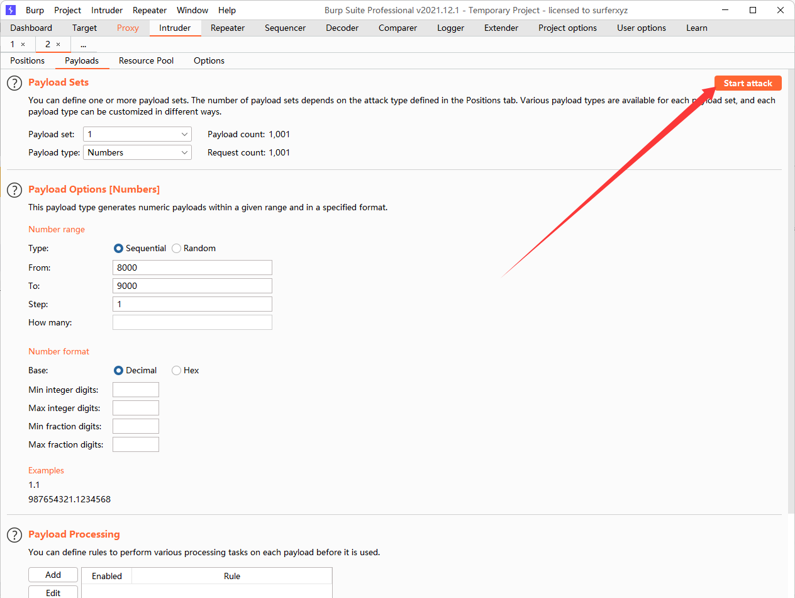Viewport: 795px width, 598px height.
Task: Go to the Resource Pool sub-tab
Action: click(146, 60)
